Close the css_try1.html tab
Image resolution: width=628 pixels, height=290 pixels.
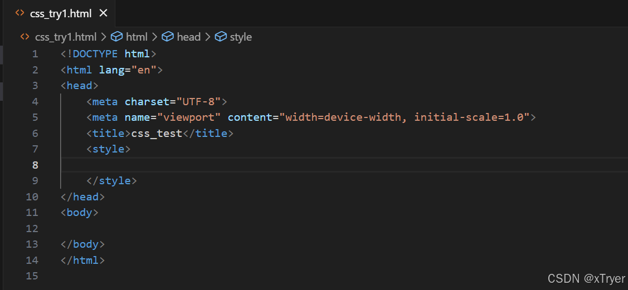click(x=104, y=13)
